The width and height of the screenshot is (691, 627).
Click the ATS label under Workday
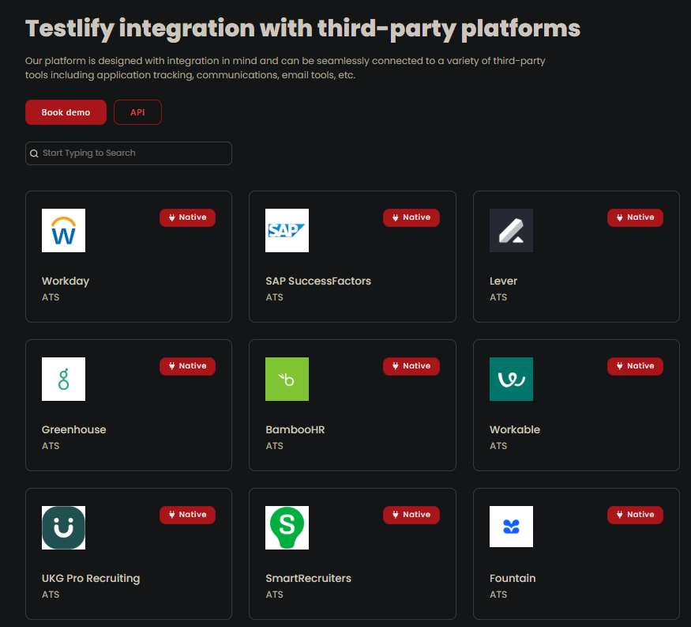[x=51, y=297]
